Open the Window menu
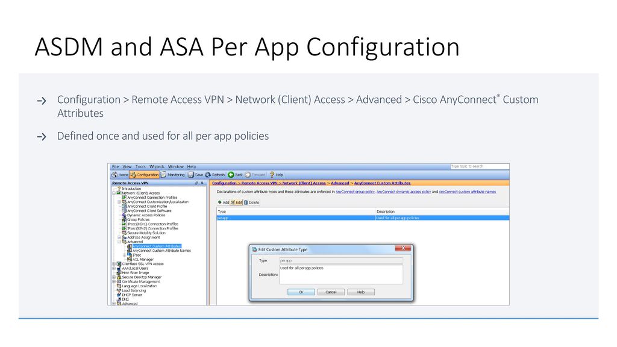 click(176, 166)
